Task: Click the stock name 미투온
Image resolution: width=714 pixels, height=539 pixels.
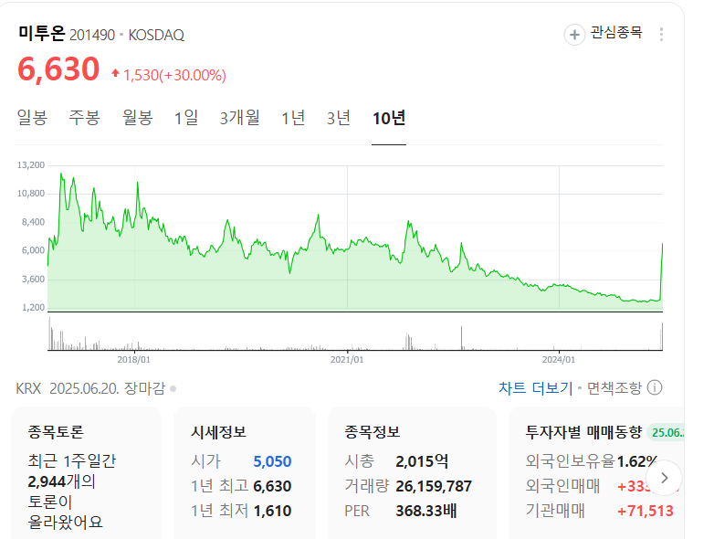Action: click(42, 34)
